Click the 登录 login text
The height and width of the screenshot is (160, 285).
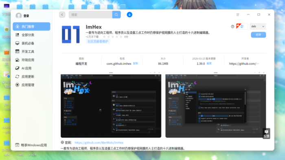pos(26,16)
